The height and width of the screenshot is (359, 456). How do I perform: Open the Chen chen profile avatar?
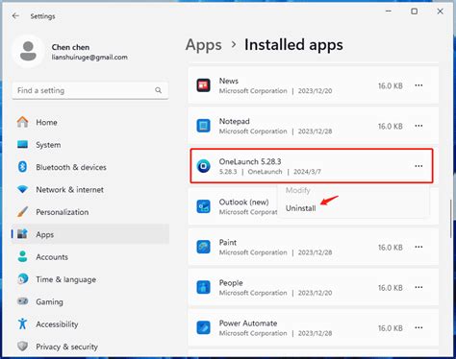click(28, 51)
